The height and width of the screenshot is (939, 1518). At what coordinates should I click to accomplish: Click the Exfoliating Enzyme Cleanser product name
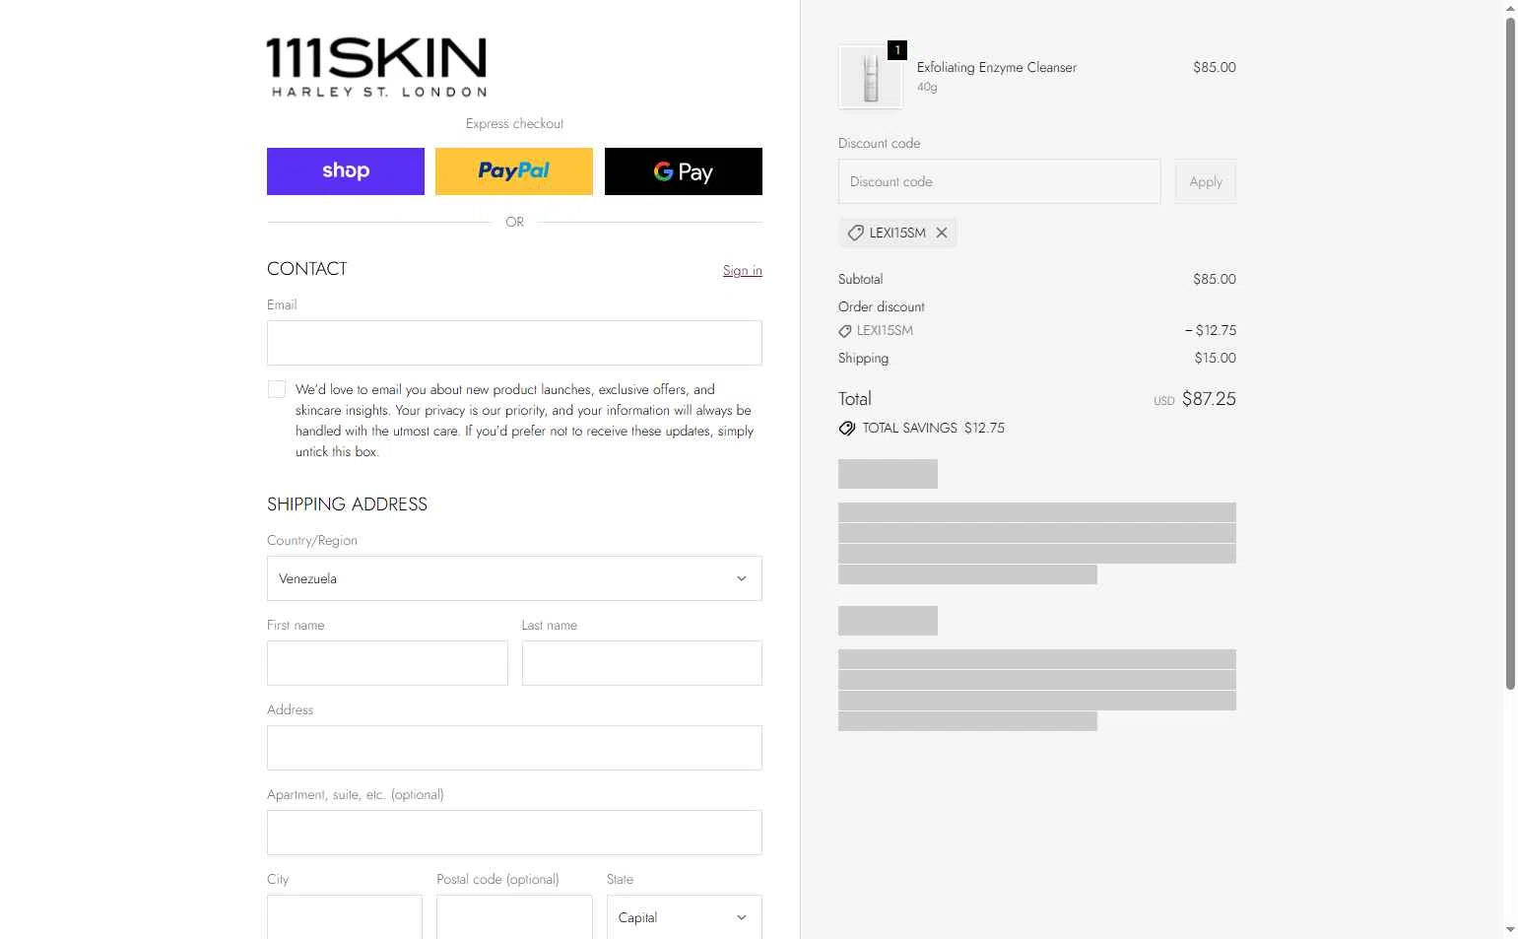(997, 67)
